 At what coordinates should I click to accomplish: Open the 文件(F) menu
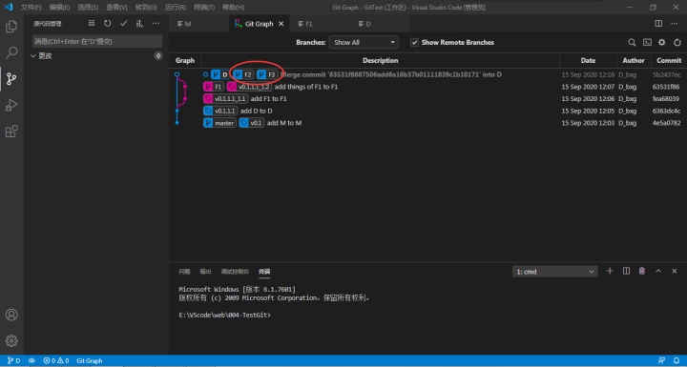click(31, 8)
